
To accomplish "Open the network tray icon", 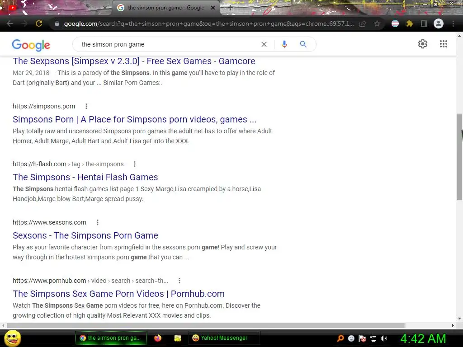I will point(373,338).
